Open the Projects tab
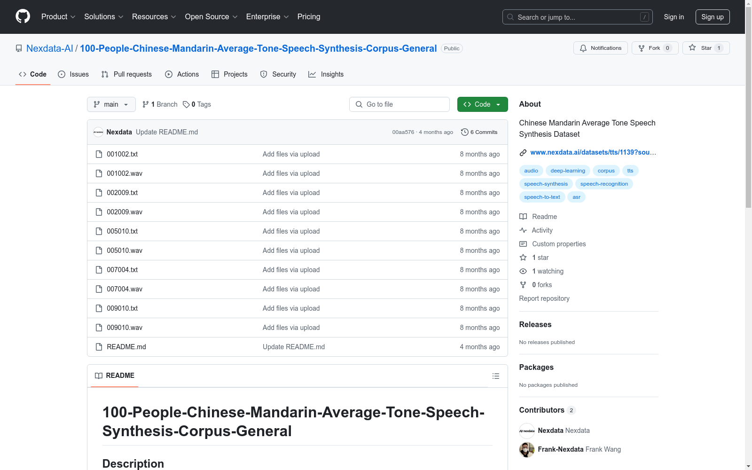Viewport: 752px width, 470px height. coord(229,74)
